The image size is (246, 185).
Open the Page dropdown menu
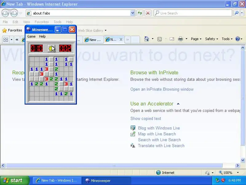point(196,39)
